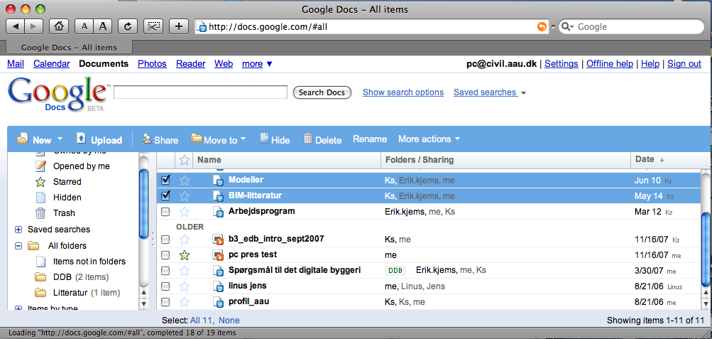Star the Arbejdsprogram document
The width and height of the screenshot is (712, 339).
tap(185, 212)
